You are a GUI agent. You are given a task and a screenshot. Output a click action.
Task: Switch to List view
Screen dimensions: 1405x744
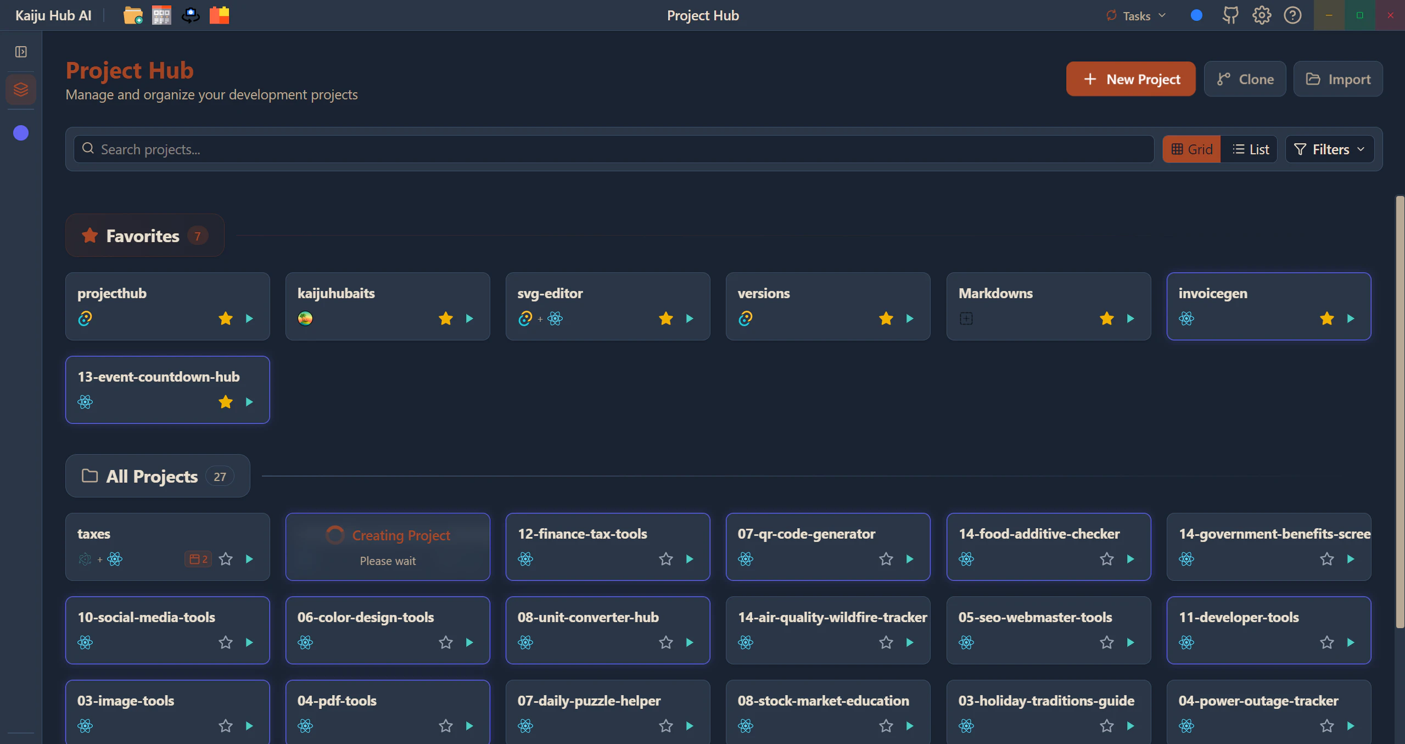(x=1250, y=149)
